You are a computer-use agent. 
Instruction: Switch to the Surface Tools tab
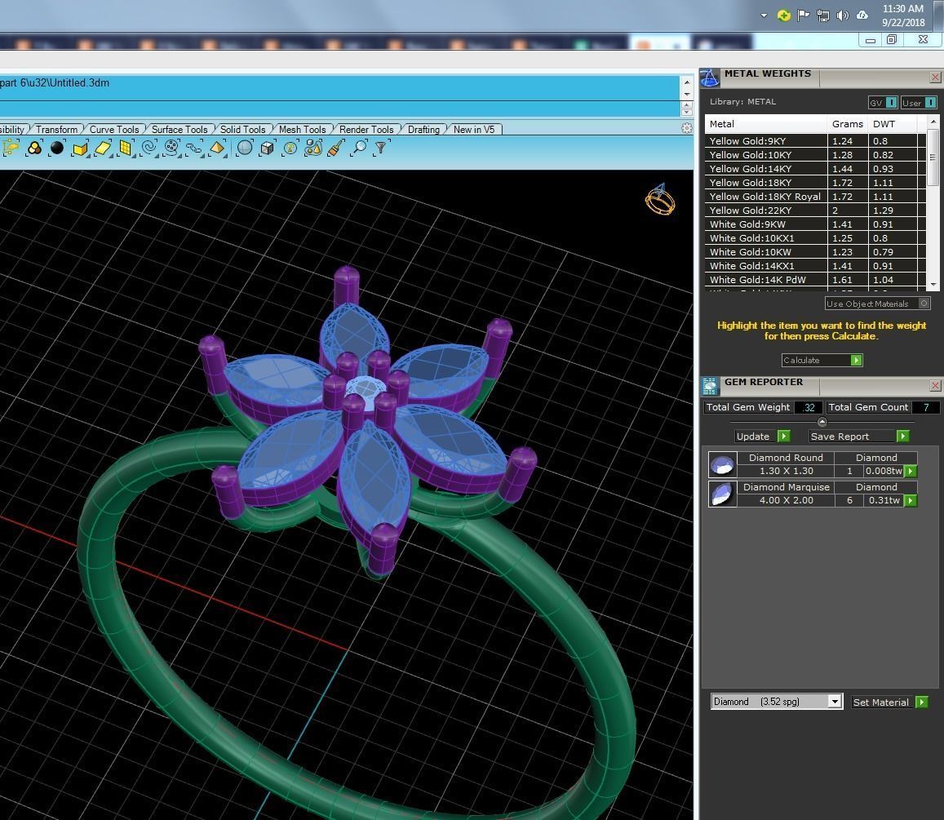pos(179,130)
